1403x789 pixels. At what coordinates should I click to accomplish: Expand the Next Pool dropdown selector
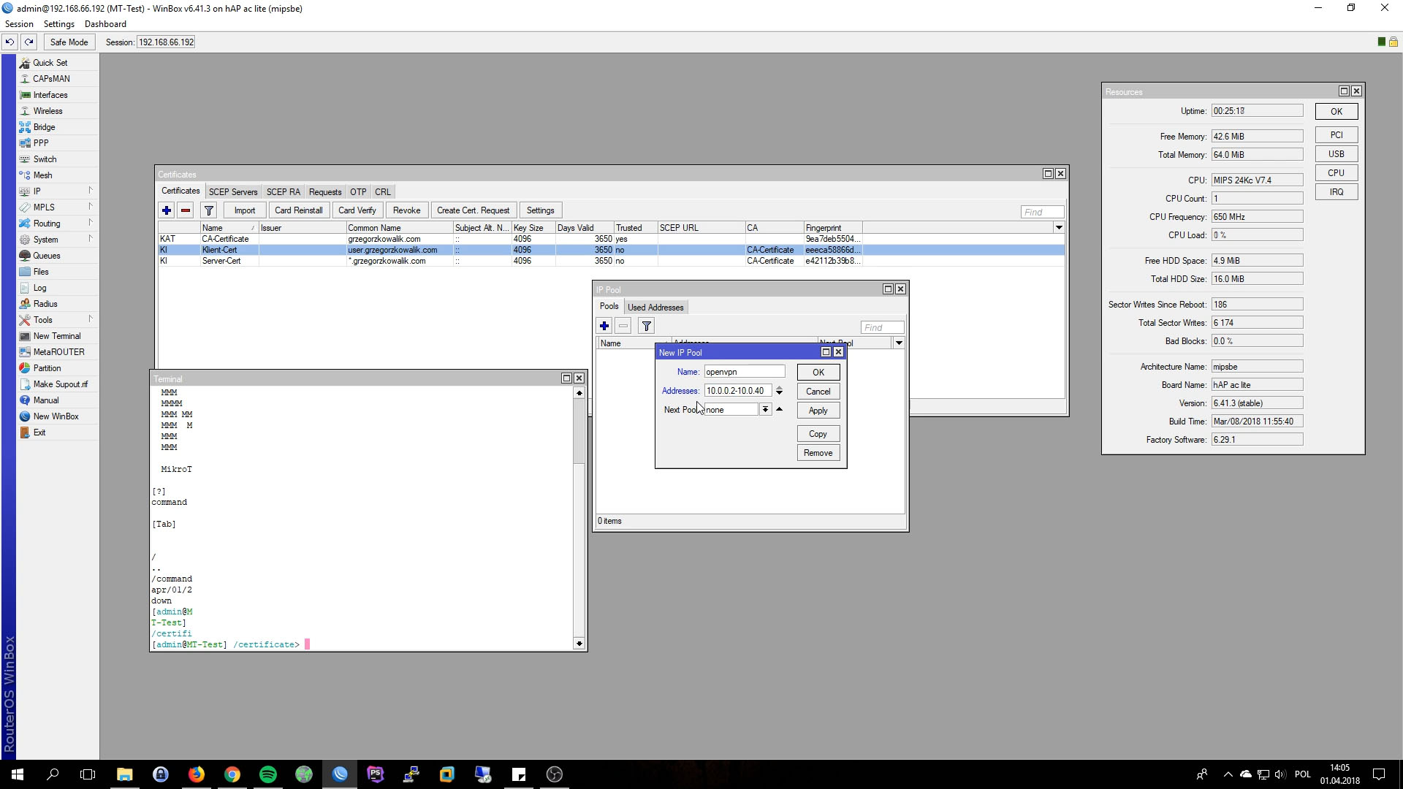(766, 409)
